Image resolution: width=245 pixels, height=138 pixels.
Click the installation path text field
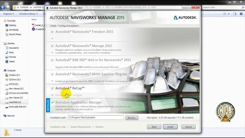point(96,118)
